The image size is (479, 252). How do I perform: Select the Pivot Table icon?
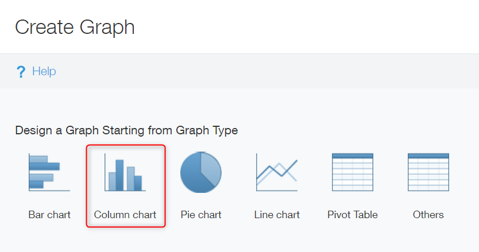[x=353, y=172]
